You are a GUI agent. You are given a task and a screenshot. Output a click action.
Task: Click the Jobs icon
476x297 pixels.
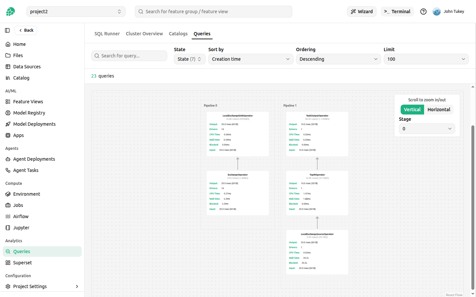click(8, 205)
